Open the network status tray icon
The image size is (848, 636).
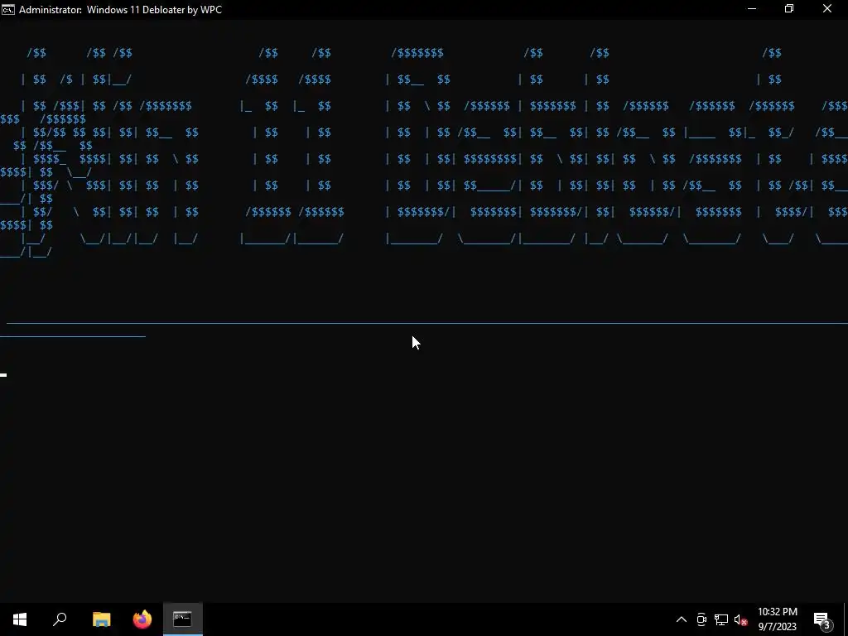[721, 619]
